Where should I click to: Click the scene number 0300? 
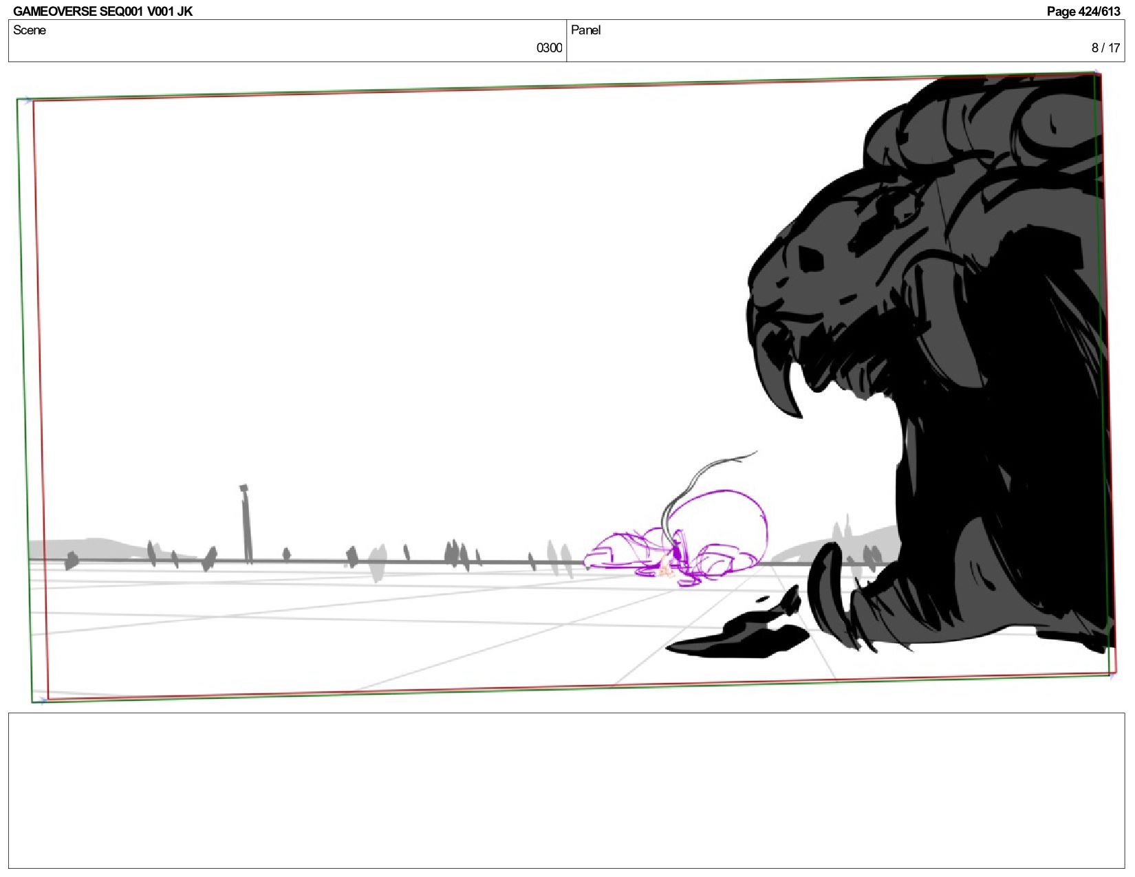[x=549, y=48]
